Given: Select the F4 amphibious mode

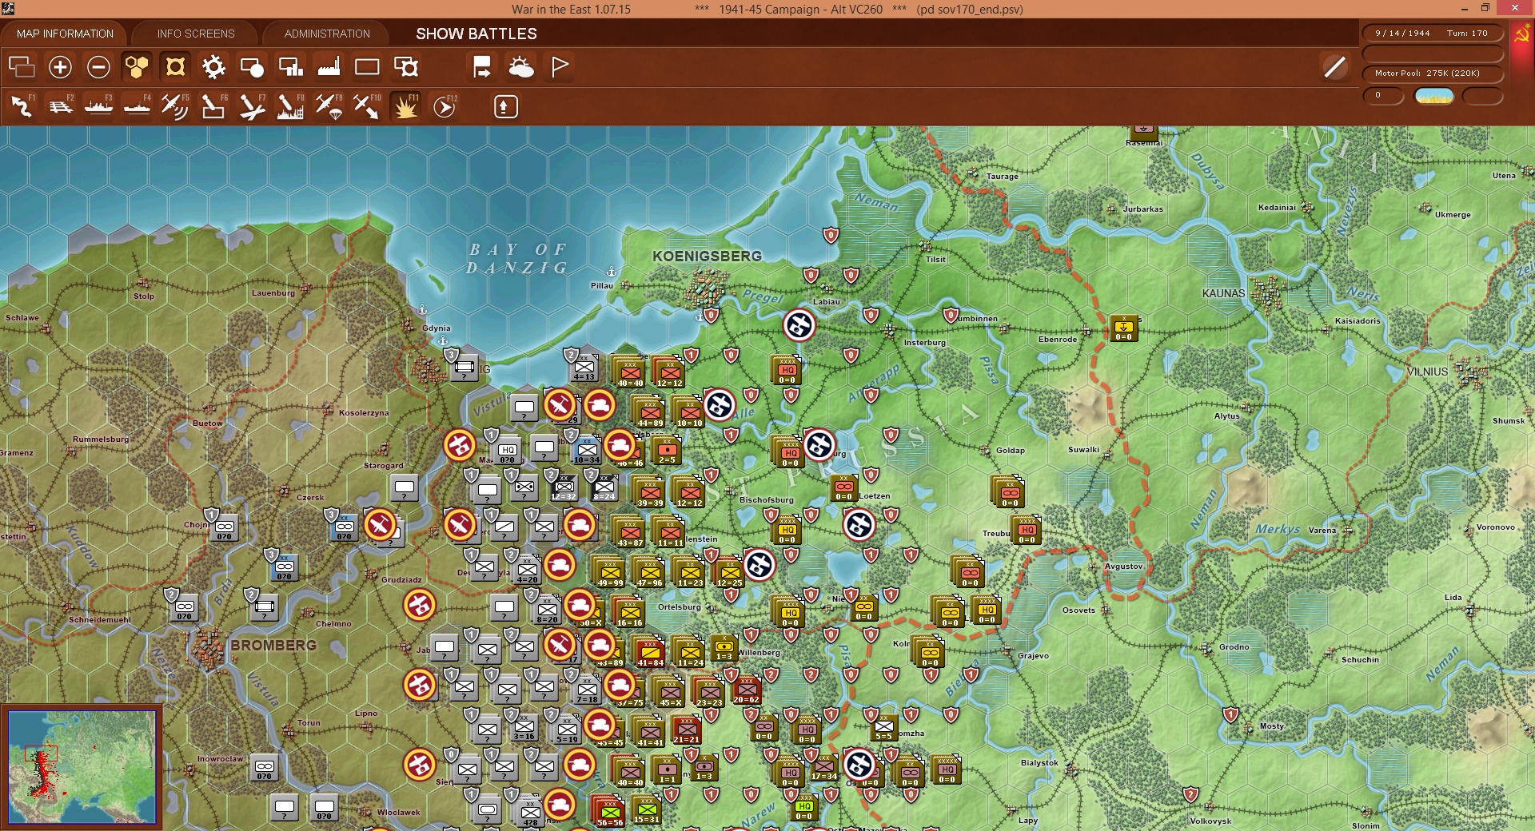Looking at the screenshot, I should 138,106.
